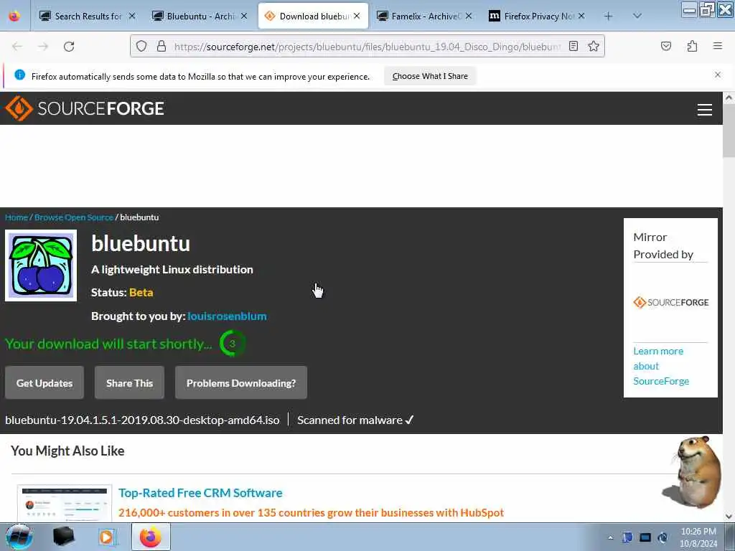Click the Show desktop strip on taskbar
The width and height of the screenshot is (735, 551).
(729, 537)
